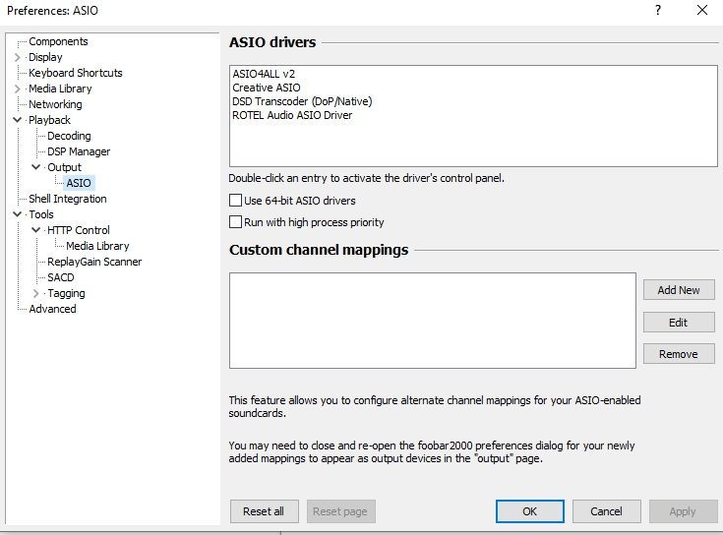
Task: Open the SACD preferences page
Action: click(61, 277)
